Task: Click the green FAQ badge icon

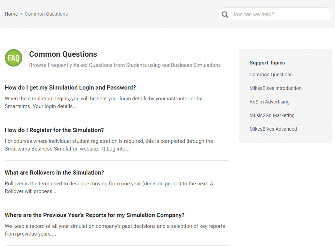Action: (x=14, y=58)
